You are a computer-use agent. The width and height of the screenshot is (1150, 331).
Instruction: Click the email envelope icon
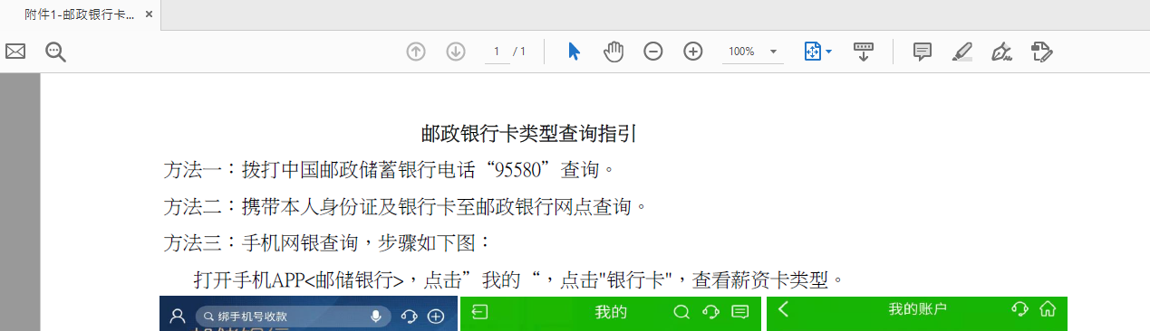[x=15, y=52]
